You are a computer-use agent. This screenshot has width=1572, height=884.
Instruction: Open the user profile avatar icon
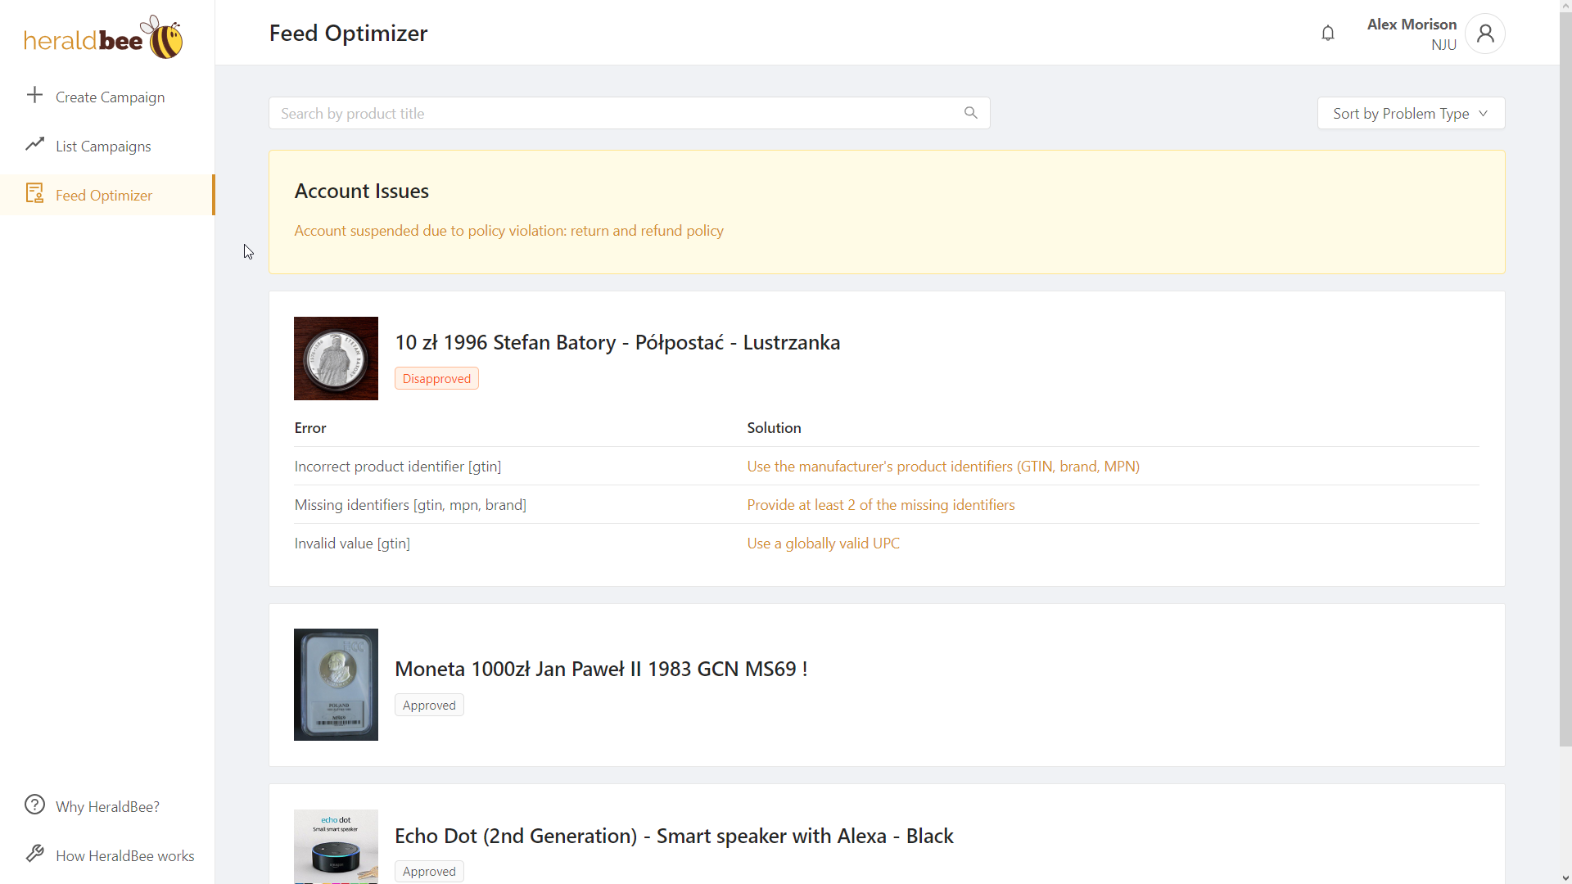[1484, 34]
